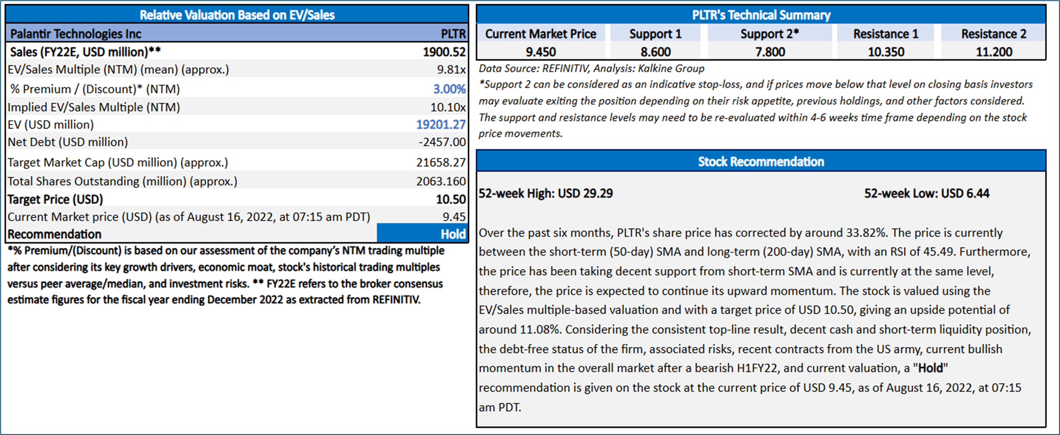The image size is (1060, 435).
Task: Click the Sales value 1900.52 cell
Action: click(x=444, y=52)
